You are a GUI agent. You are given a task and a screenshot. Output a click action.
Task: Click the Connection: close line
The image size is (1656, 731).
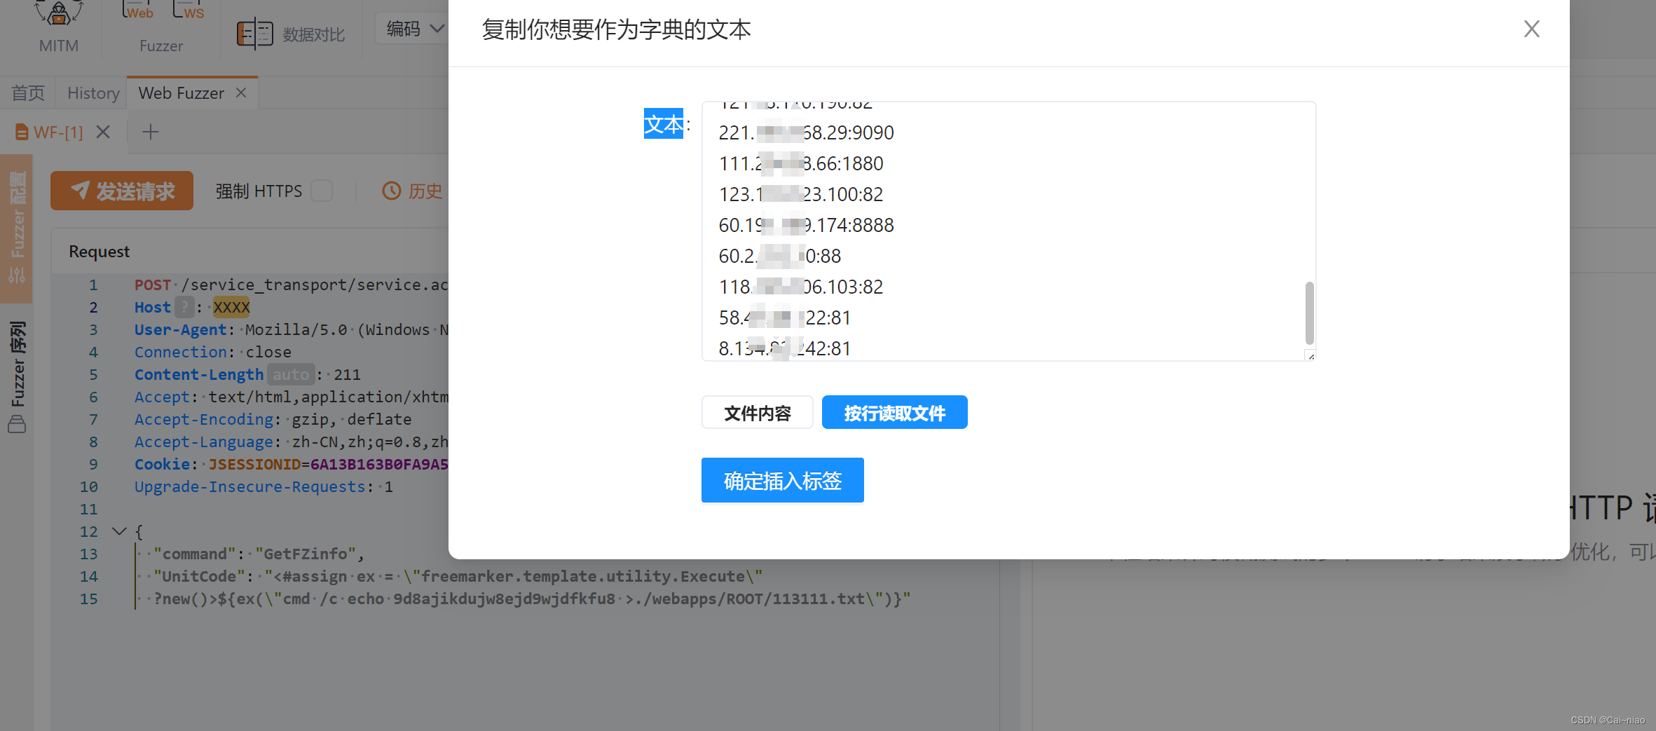coord(213,352)
